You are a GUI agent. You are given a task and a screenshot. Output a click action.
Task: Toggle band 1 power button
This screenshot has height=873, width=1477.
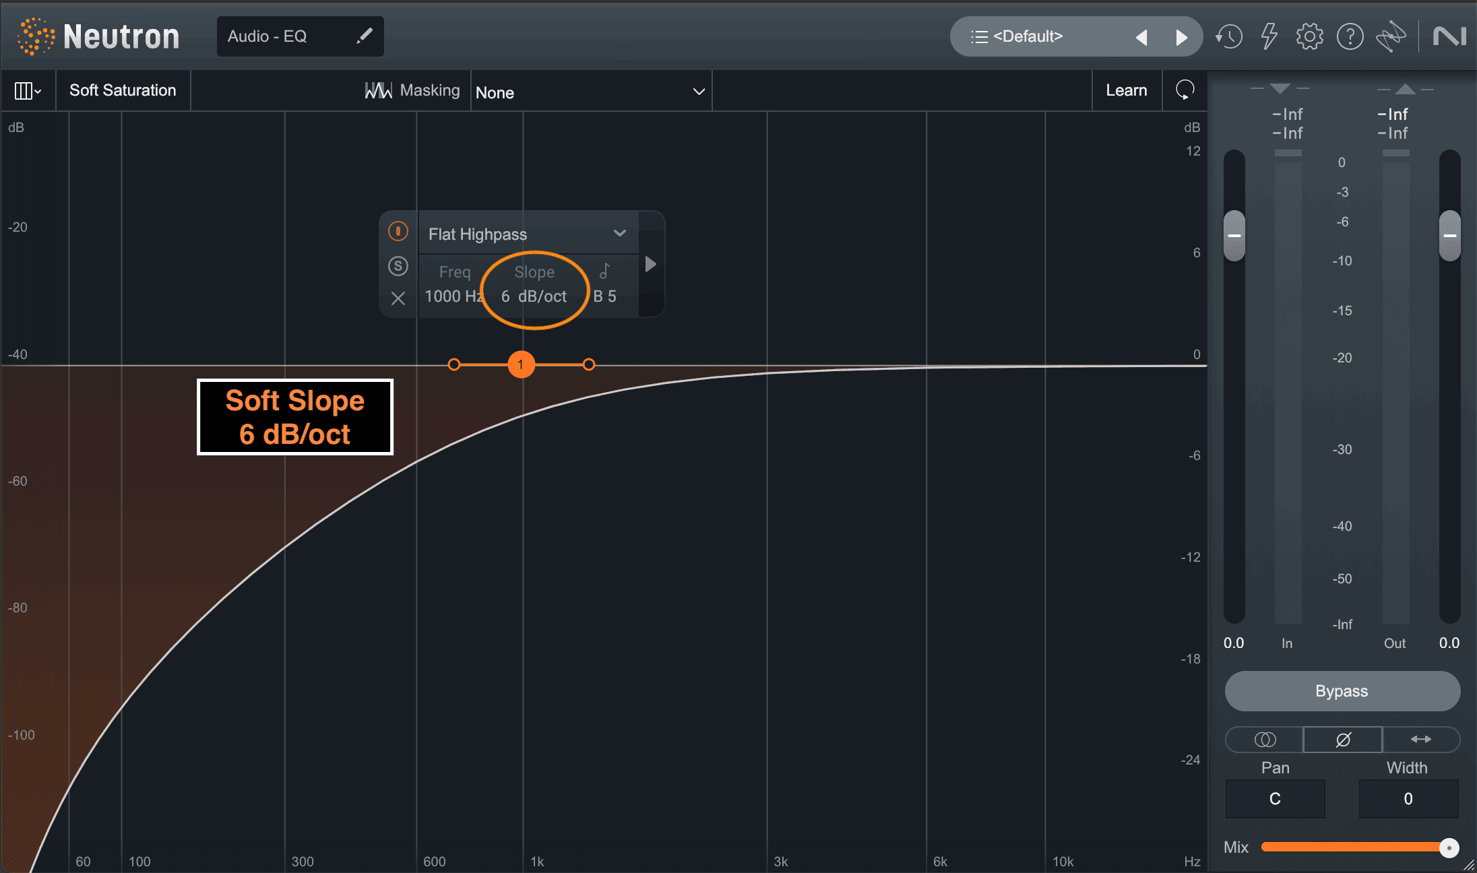point(398,232)
